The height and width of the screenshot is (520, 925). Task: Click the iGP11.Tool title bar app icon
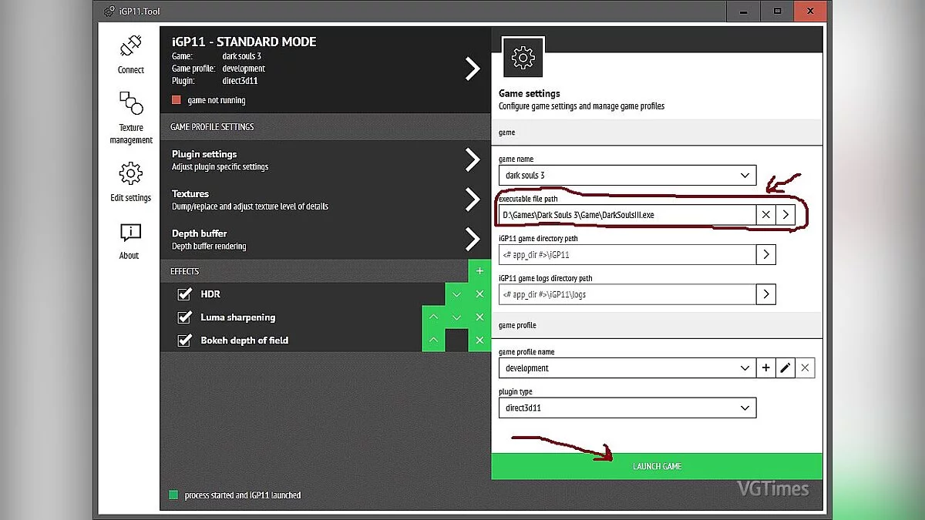click(109, 11)
